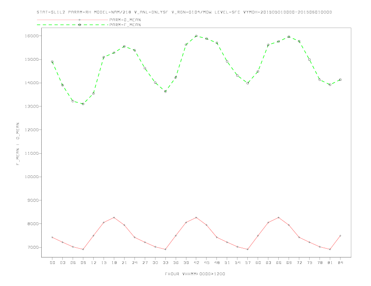The width and height of the screenshot is (371, 286).
Task: Click the y-axis label F_MEAN | O_MEAN
Action: click(x=18, y=144)
